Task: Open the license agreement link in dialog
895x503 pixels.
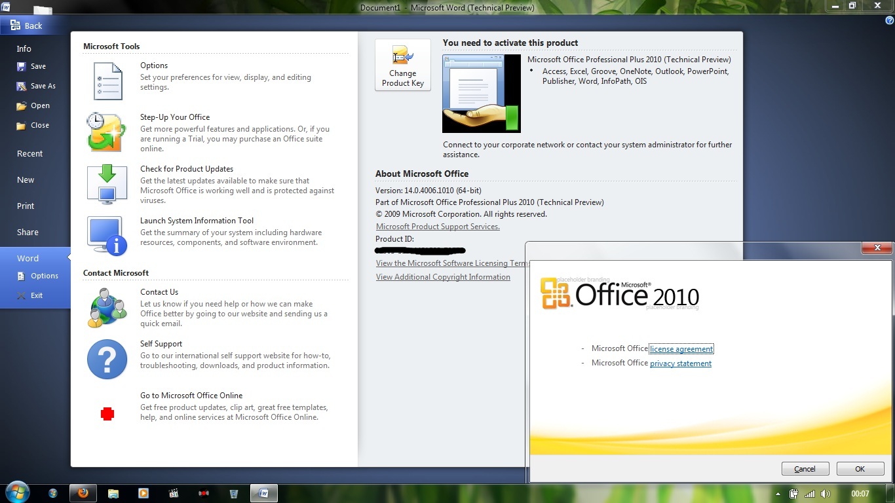Action: point(681,349)
